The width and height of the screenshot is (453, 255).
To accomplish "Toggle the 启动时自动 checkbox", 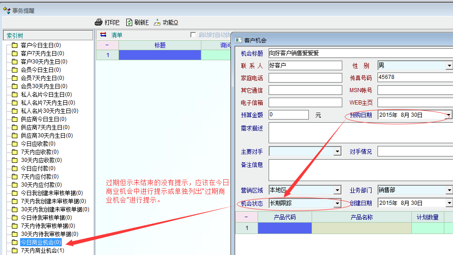I will click(x=193, y=35).
